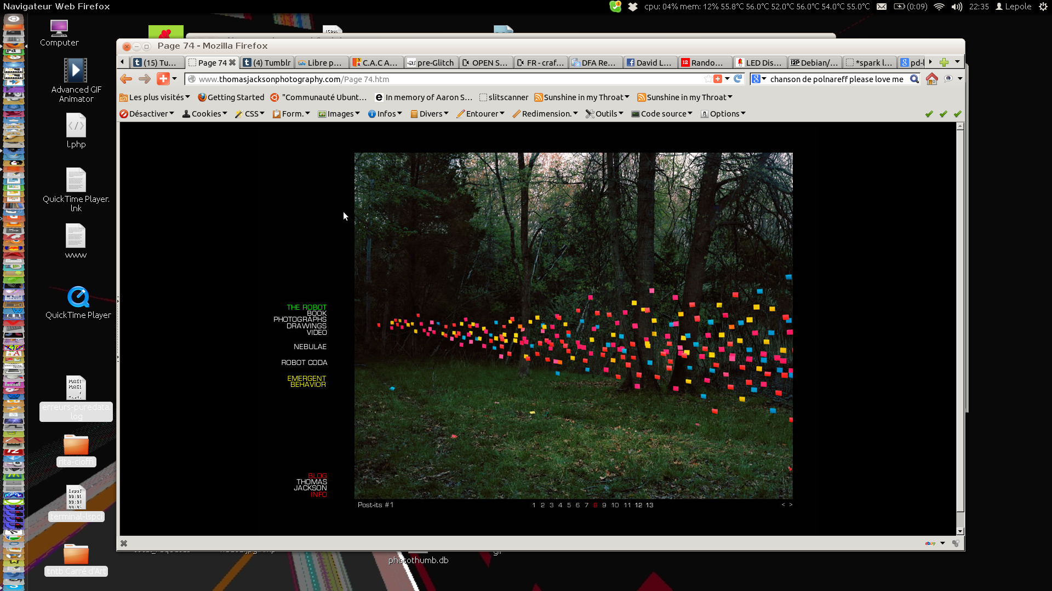Screen dimensions: 1052x591
Task: Go to image page 9
Action: coord(604,505)
